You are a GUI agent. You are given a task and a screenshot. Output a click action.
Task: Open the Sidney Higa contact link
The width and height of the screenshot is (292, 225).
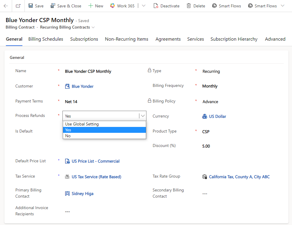point(83,193)
